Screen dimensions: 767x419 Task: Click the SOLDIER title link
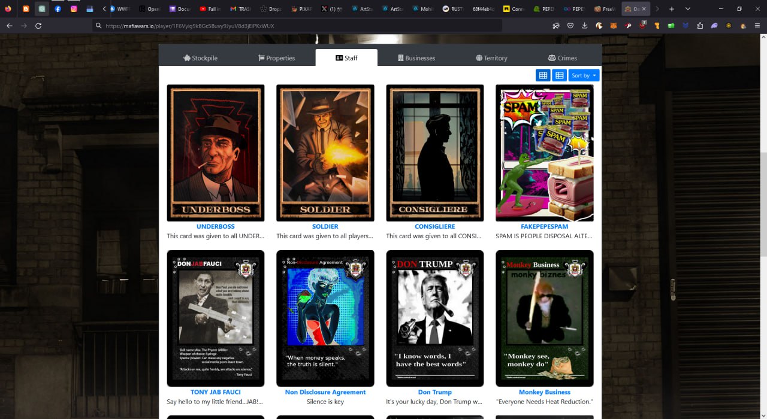click(x=325, y=227)
